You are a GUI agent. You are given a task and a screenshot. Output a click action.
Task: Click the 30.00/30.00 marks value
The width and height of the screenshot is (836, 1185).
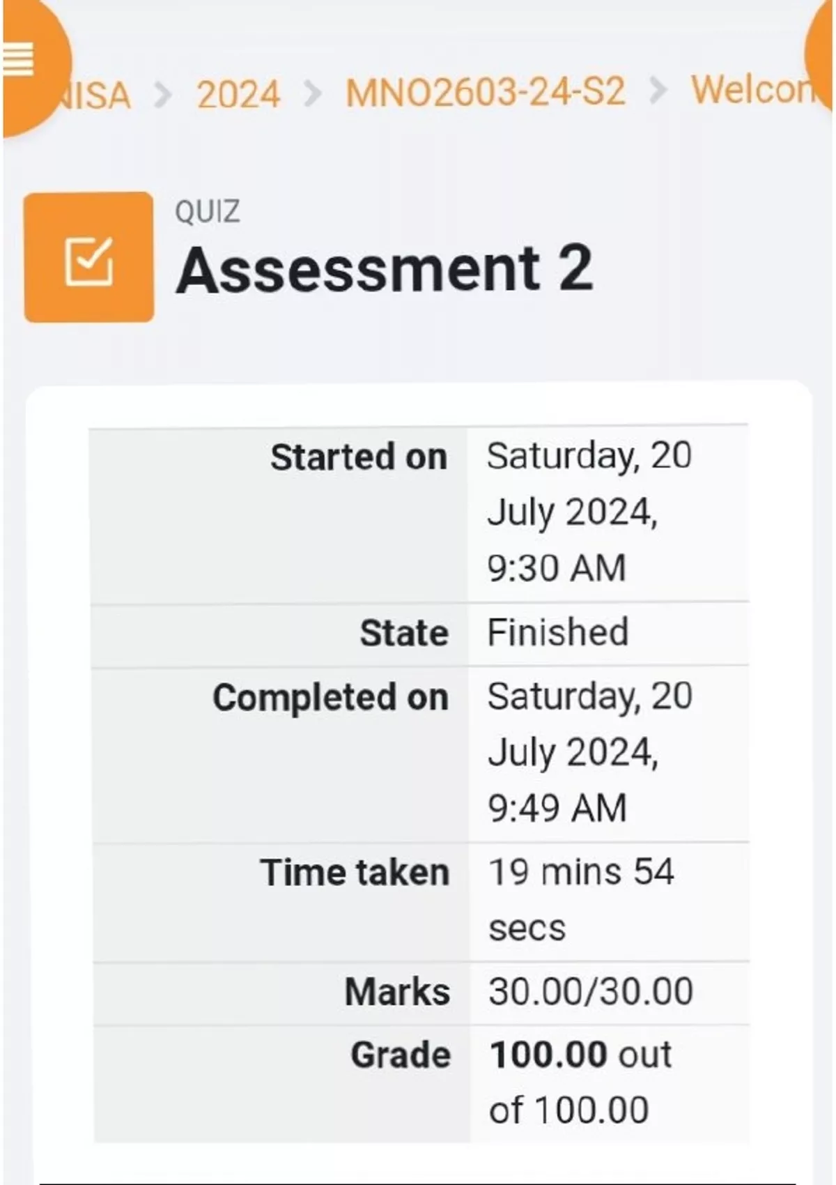point(590,991)
